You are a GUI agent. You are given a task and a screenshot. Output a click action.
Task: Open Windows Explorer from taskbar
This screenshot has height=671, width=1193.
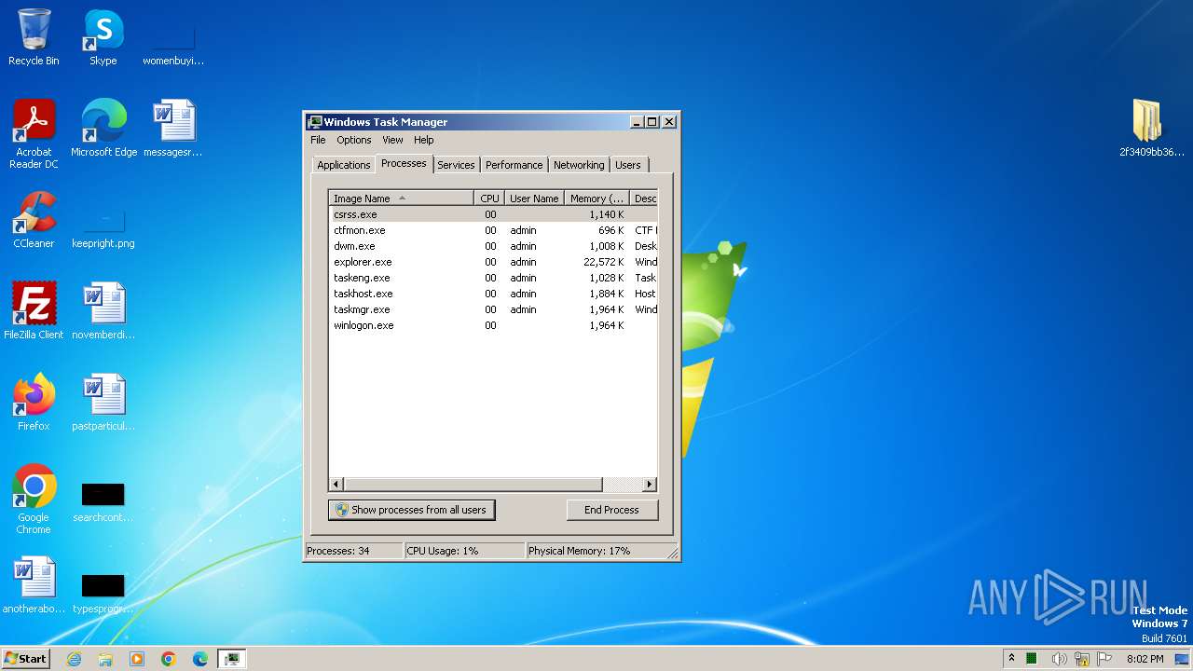coord(105,659)
